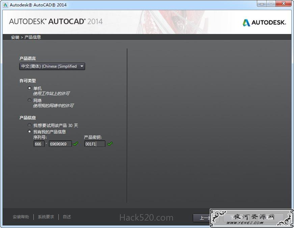Screen dimensions: 294x228
Task: Click the 产品密钥 label
Action: pyautogui.click(x=93, y=137)
